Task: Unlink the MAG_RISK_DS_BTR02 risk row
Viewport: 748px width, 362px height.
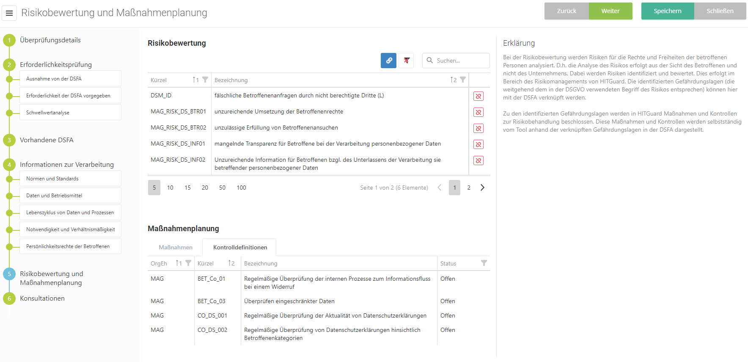Action: point(478,128)
